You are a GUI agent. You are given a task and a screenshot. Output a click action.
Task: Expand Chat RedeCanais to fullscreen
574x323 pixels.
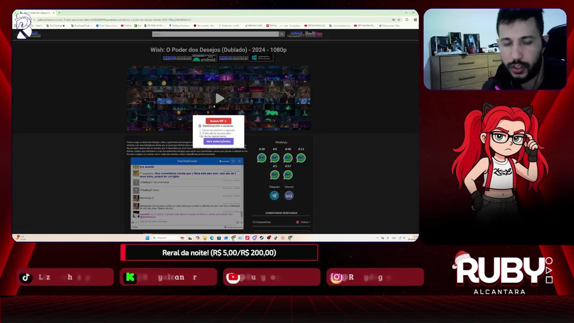(233, 161)
